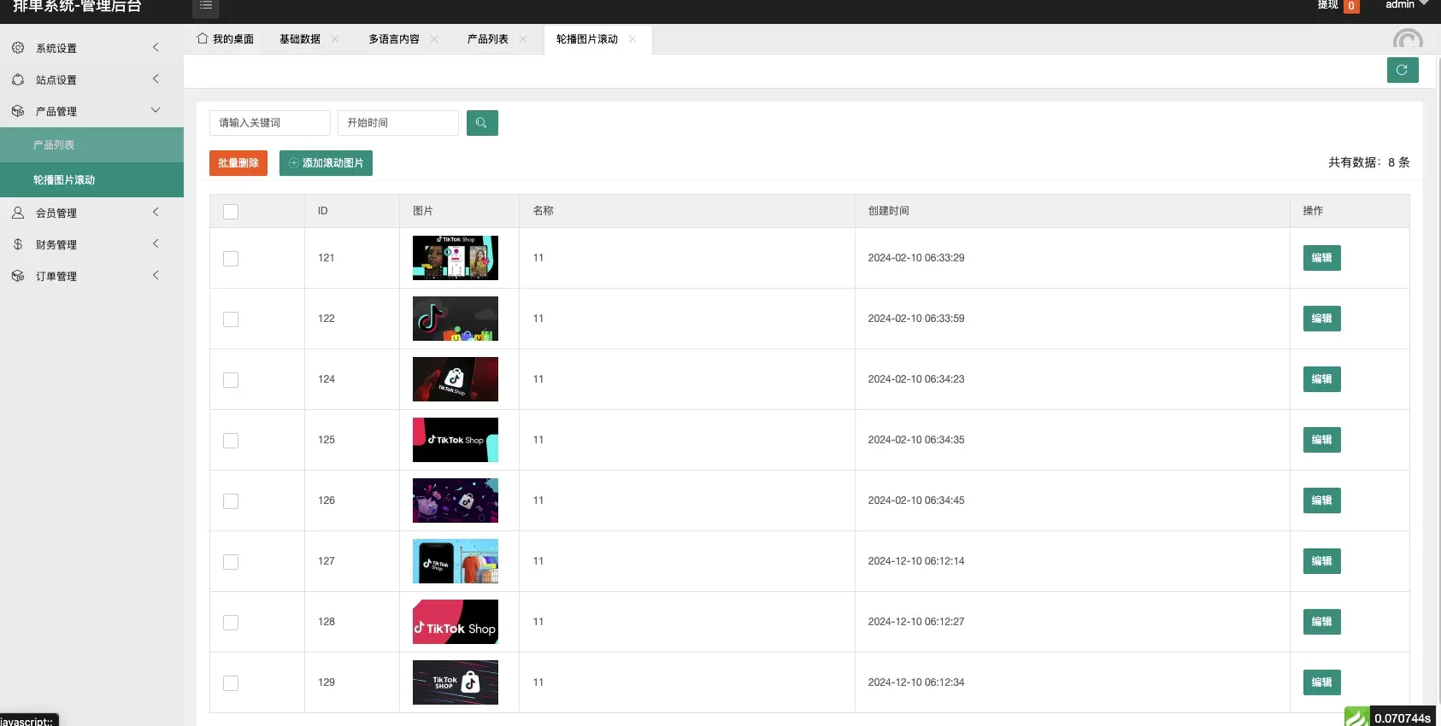Select the checkbox for row ID 126
The image size is (1441, 726).
(231, 501)
